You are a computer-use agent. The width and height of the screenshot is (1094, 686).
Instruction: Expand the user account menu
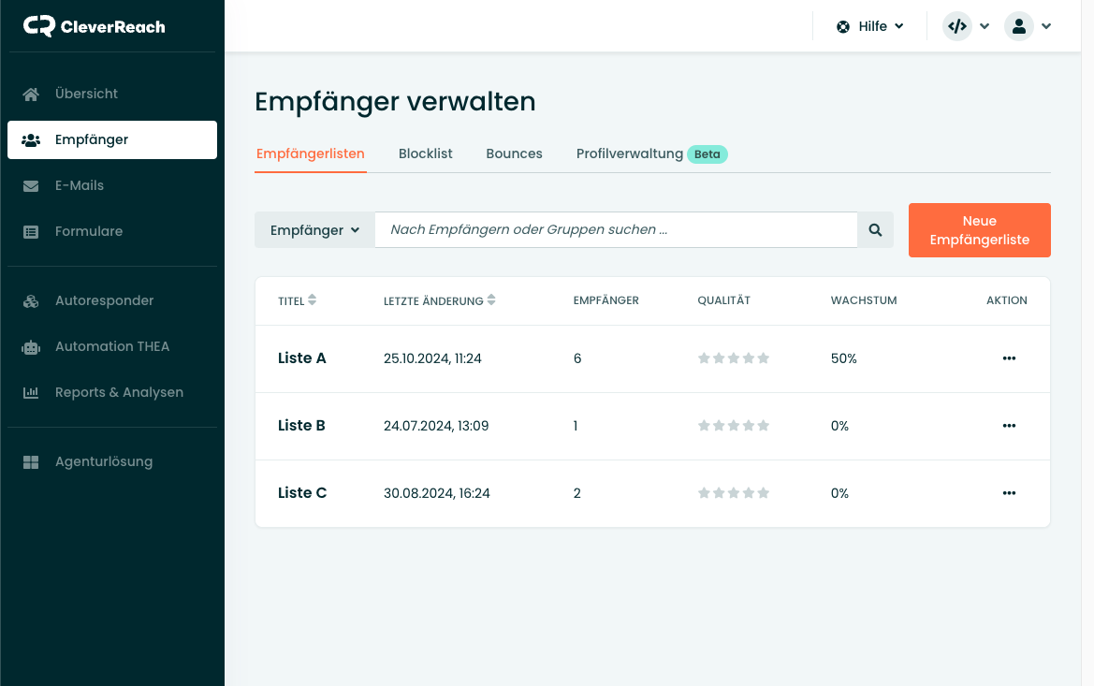pyautogui.click(x=1028, y=26)
